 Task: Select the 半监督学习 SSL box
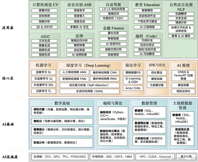point(44,85)
